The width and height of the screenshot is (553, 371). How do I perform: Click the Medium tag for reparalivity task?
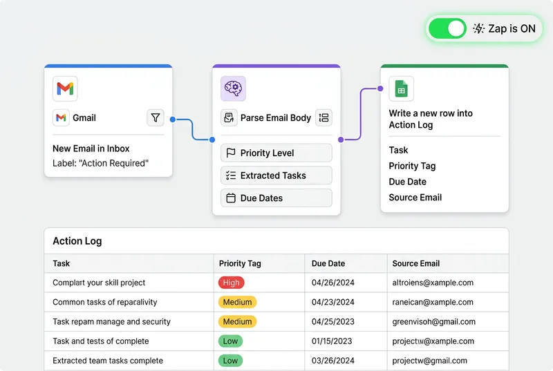pyautogui.click(x=237, y=302)
